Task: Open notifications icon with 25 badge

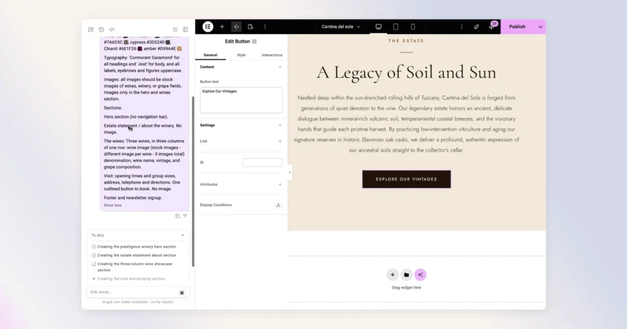Action: coord(492,26)
